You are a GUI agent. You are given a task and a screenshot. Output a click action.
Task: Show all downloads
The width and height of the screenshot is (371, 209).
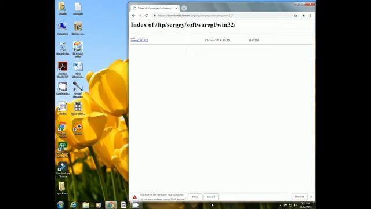click(x=299, y=197)
